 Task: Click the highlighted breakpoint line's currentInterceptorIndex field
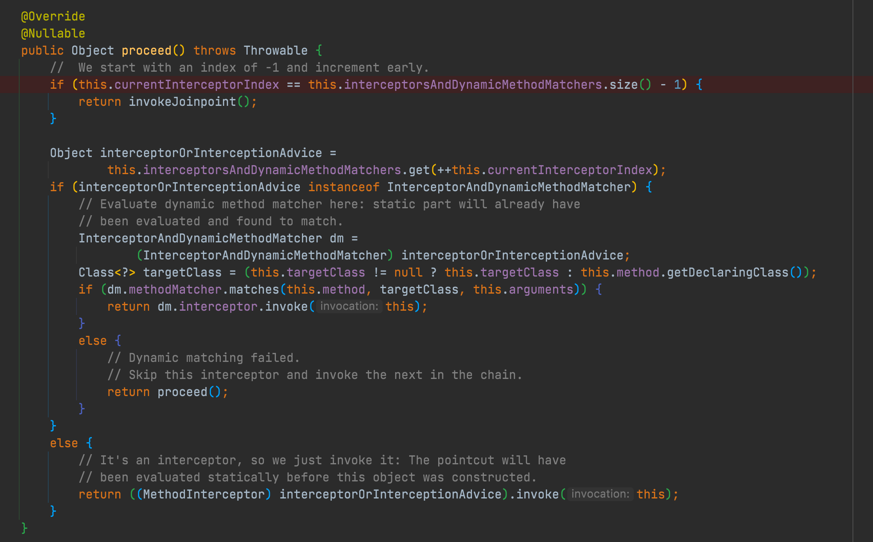point(196,85)
